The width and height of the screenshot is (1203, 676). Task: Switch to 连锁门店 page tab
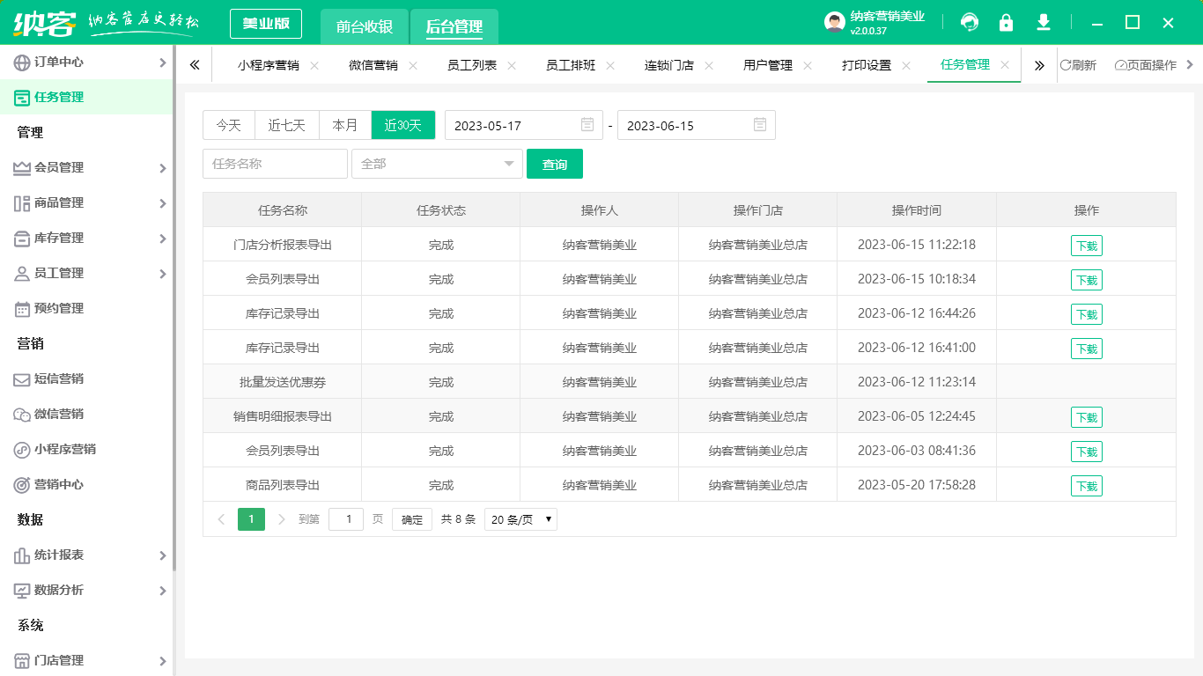click(669, 65)
